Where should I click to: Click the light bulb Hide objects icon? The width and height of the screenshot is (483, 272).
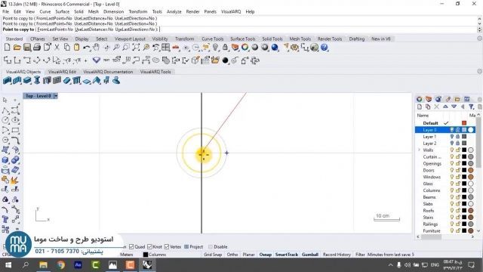[x=215, y=47]
